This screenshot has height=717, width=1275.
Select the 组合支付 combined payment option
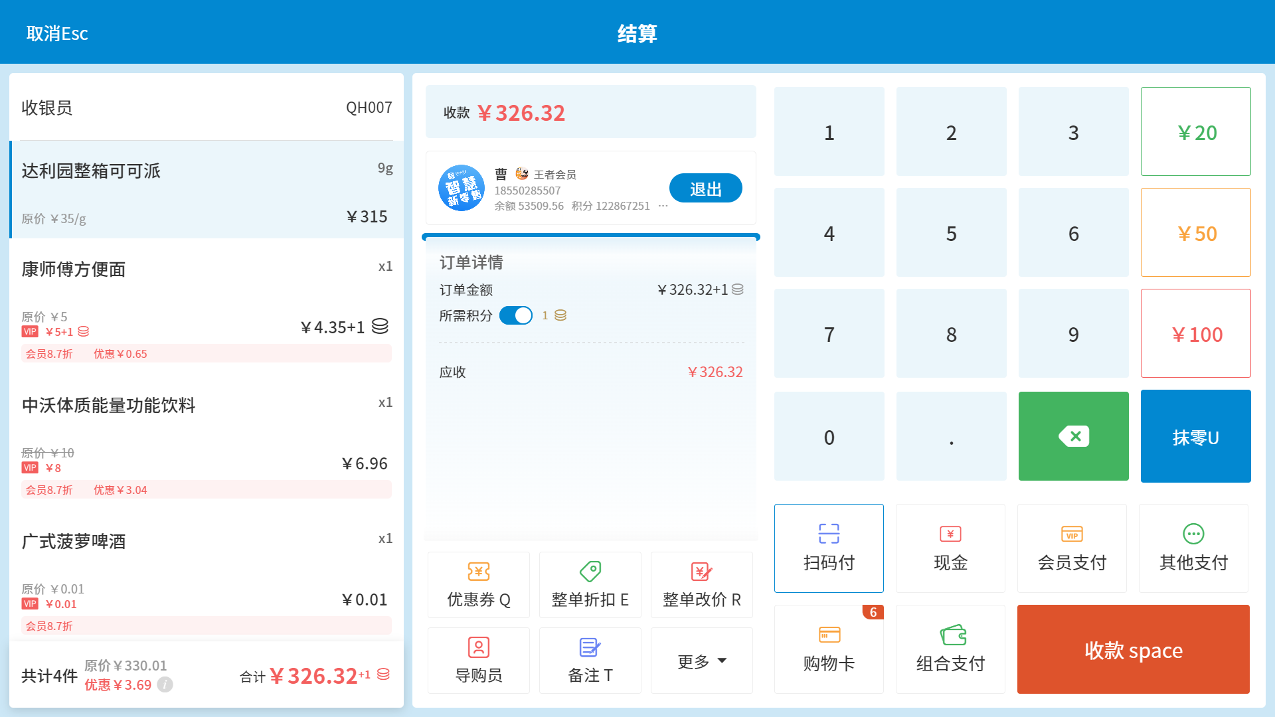950,649
